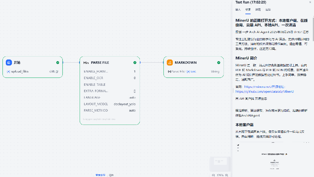
Task: Click the Test Run (17:02:29) title
Action: [x=251, y=2]
